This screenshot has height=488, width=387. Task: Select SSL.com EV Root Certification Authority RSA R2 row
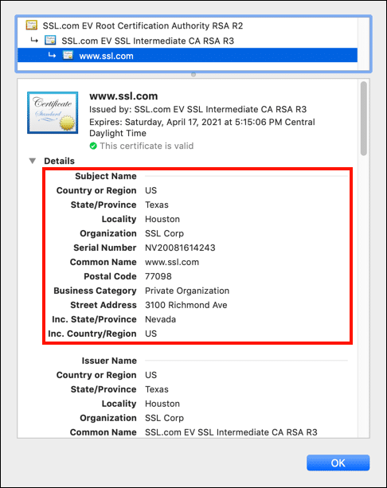[x=187, y=25]
